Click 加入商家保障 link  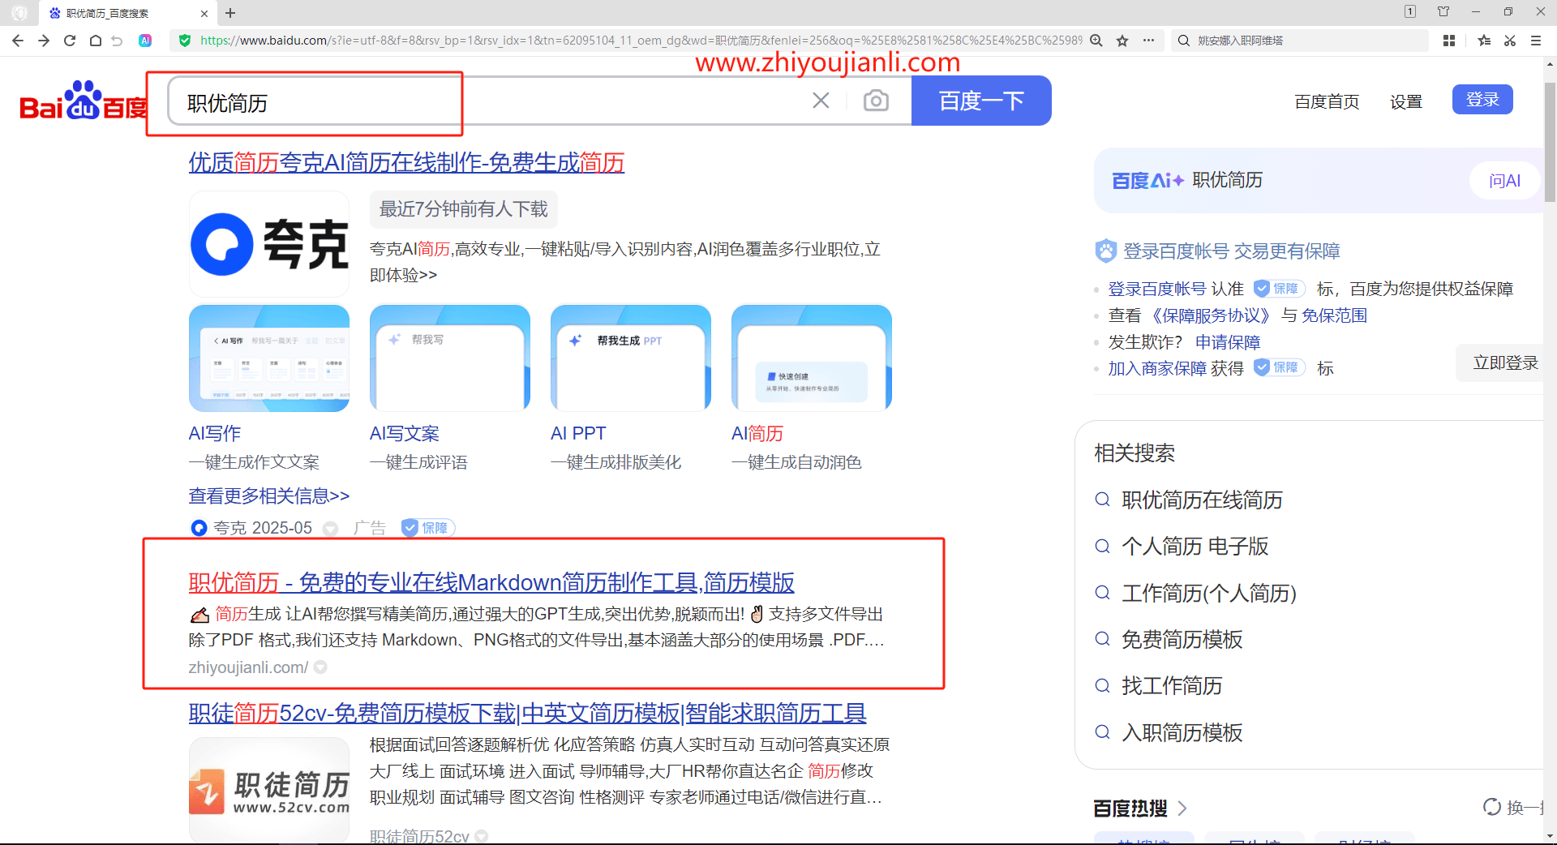[1157, 368]
